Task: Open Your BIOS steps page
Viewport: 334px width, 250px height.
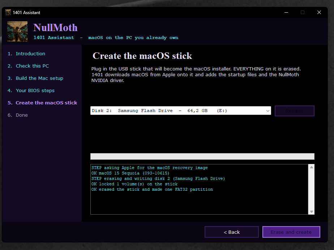Action: coord(31,91)
